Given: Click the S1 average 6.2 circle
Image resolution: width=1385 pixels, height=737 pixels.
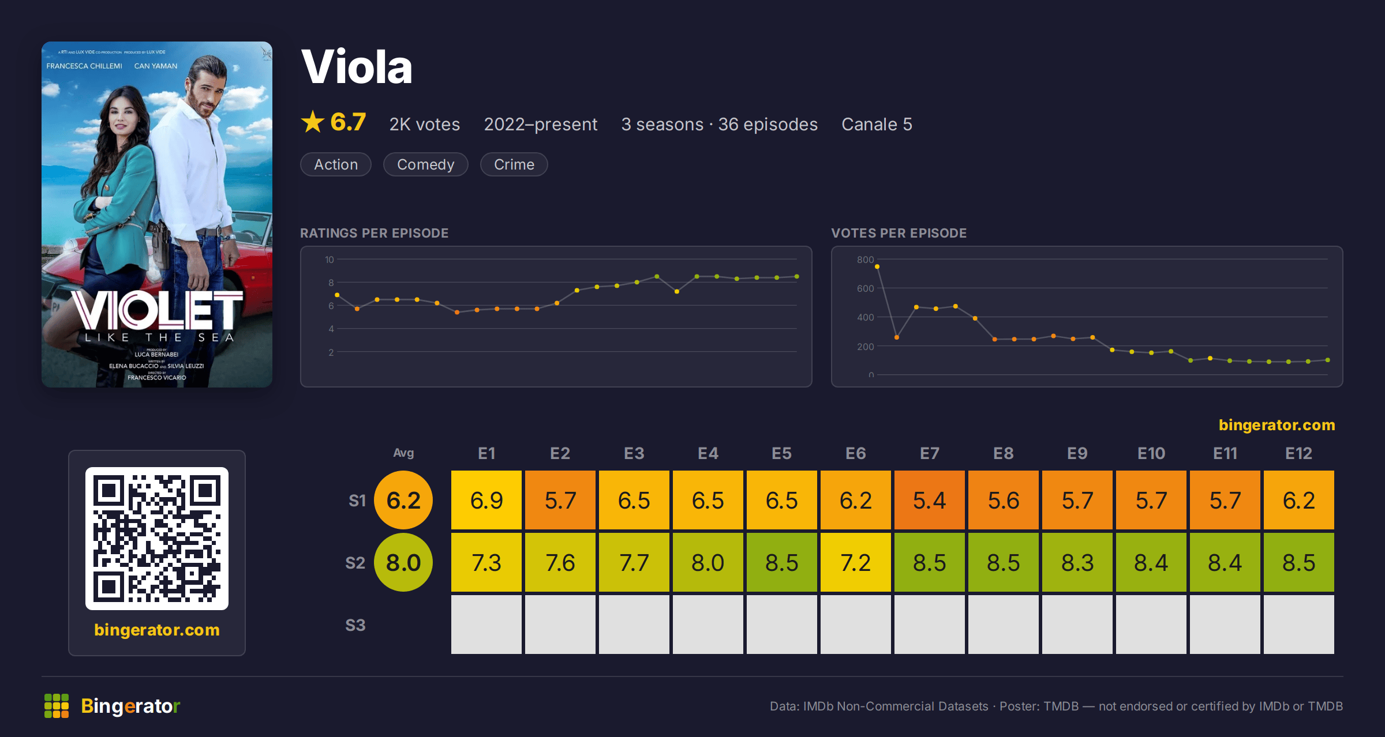Looking at the screenshot, I should (x=403, y=500).
